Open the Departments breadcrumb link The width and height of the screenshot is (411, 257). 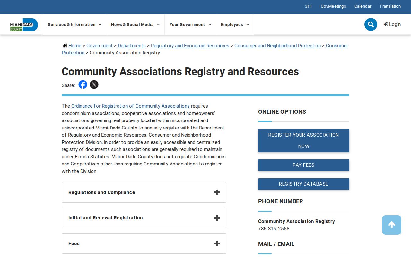point(132,46)
